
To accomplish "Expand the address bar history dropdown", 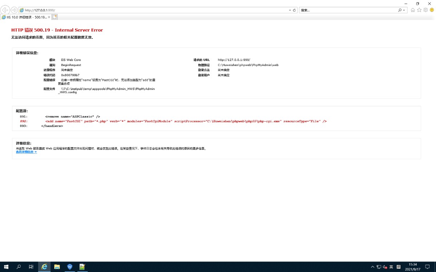I will [290, 10].
